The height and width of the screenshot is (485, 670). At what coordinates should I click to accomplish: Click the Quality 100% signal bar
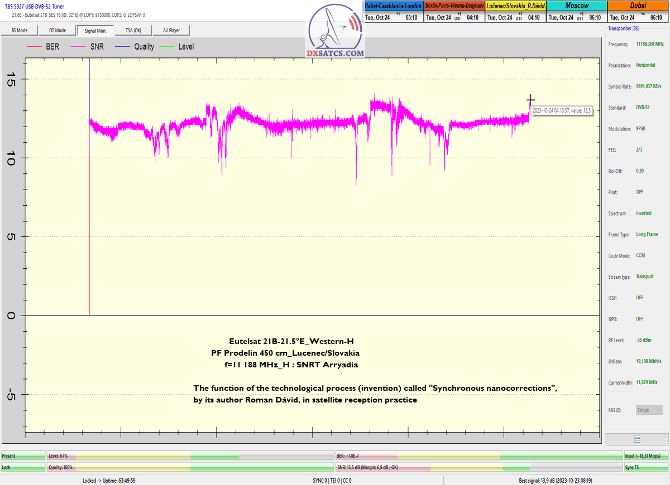190,467
